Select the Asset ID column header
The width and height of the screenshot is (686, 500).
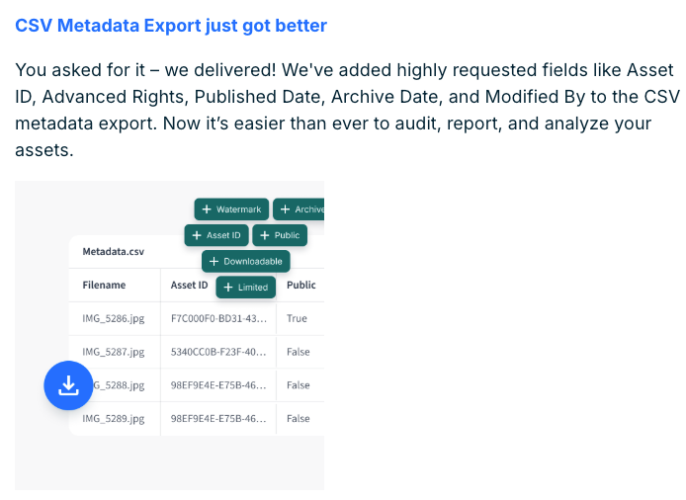(x=189, y=285)
